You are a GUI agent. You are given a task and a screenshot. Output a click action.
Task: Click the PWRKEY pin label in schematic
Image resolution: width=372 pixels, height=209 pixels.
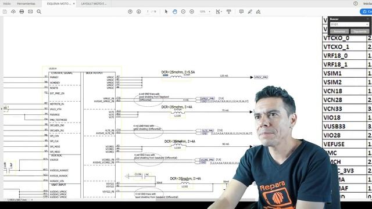tap(54, 77)
